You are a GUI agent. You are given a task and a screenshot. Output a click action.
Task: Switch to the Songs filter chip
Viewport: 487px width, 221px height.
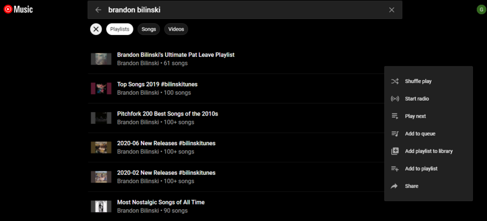(x=149, y=29)
